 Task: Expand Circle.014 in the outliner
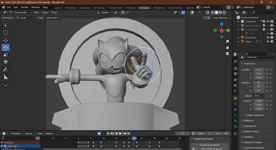[x=238, y=38]
